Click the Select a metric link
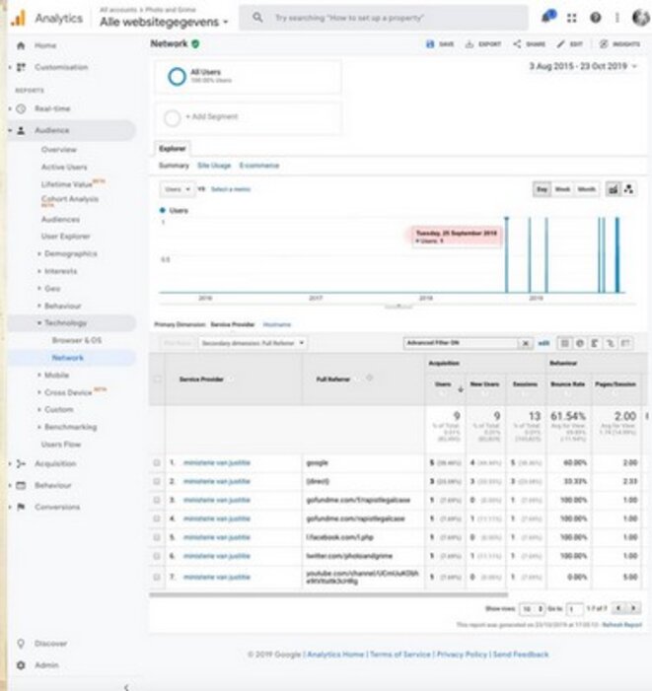The width and height of the screenshot is (652, 691). [x=231, y=189]
